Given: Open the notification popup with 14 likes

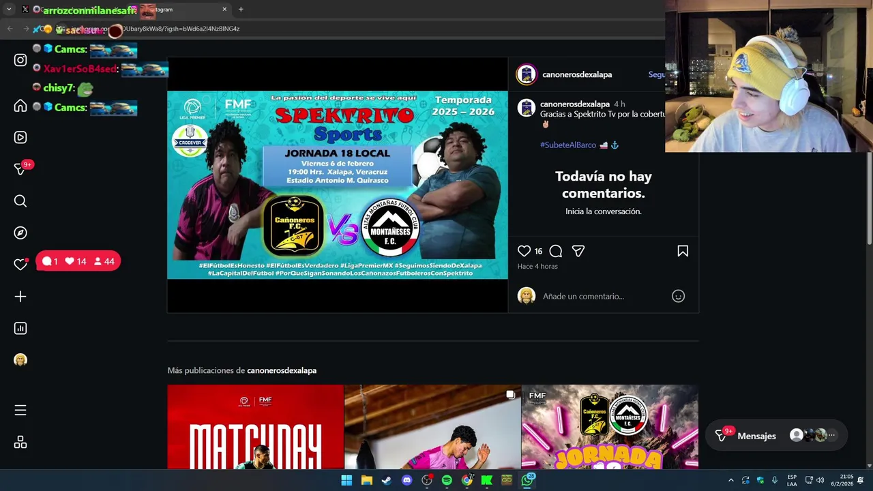Looking at the screenshot, I should pos(78,261).
